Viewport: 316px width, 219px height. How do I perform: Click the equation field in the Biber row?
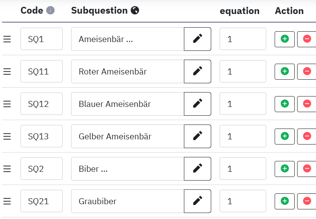[243, 169]
